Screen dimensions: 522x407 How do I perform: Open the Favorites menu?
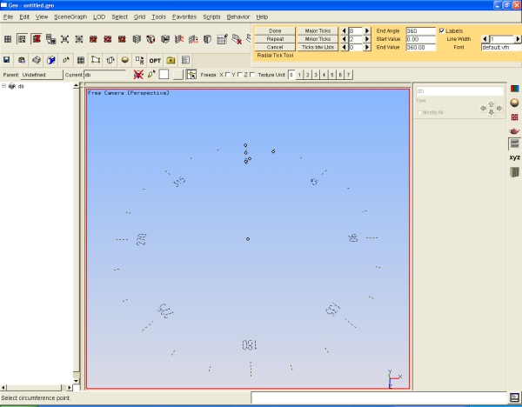pyautogui.click(x=184, y=17)
